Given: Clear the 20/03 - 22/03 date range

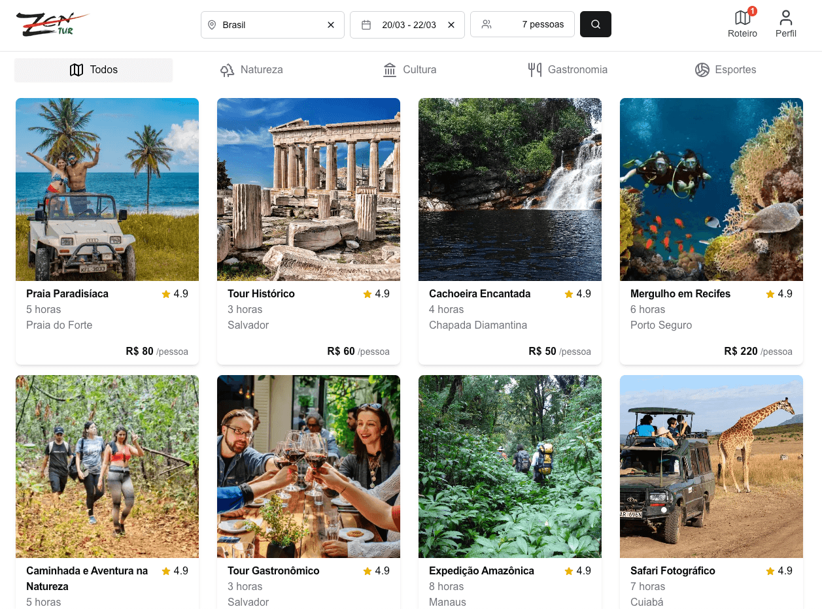Looking at the screenshot, I should pyautogui.click(x=451, y=25).
